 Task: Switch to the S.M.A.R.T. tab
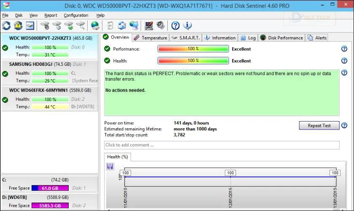click(185, 38)
